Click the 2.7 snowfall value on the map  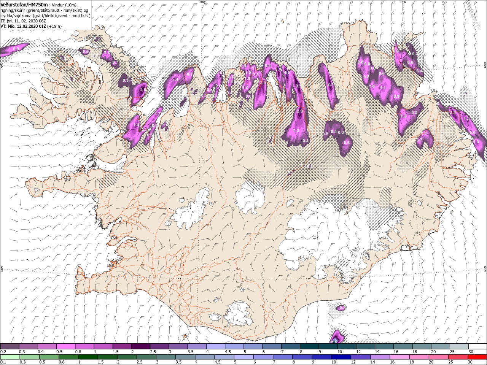coord(330,84)
